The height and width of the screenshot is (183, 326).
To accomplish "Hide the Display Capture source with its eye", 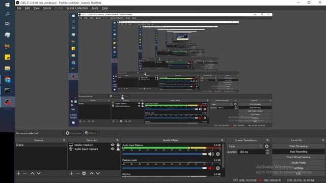I will point(113,145).
